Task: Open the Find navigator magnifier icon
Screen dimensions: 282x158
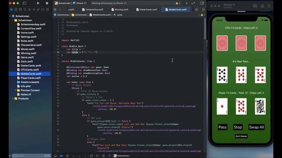Action: (x=25, y=10)
